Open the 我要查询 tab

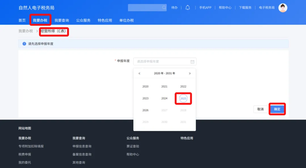click(x=62, y=20)
